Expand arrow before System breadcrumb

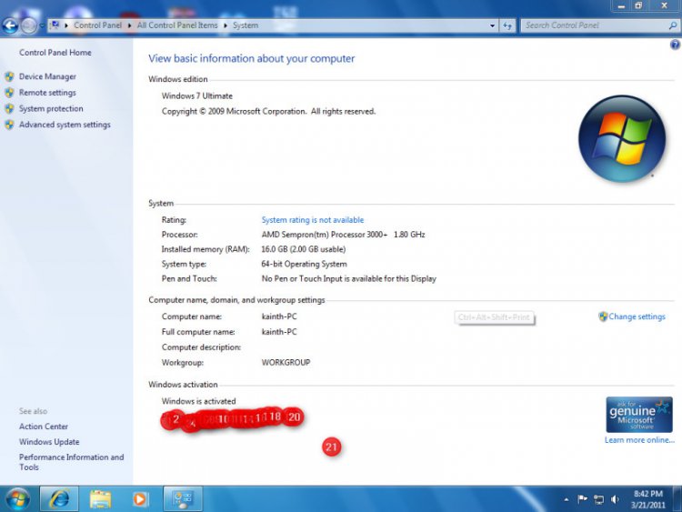tap(226, 25)
